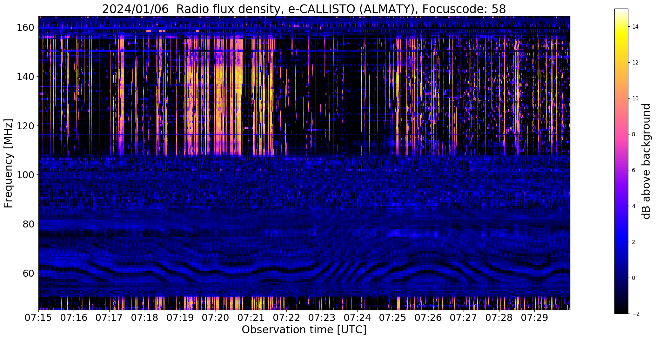Click the 07:24 time tick label
This screenshot has width=656, height=339.
[357, 318]
